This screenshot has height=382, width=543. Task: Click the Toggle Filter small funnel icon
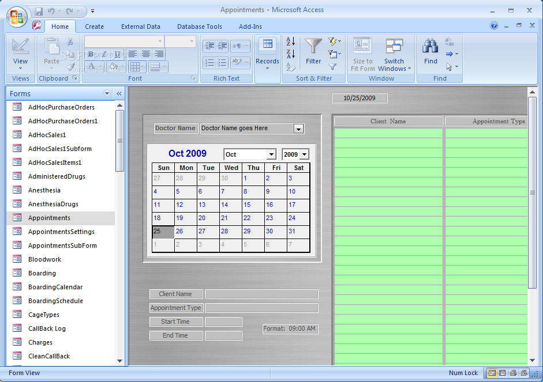pos(332,67)
